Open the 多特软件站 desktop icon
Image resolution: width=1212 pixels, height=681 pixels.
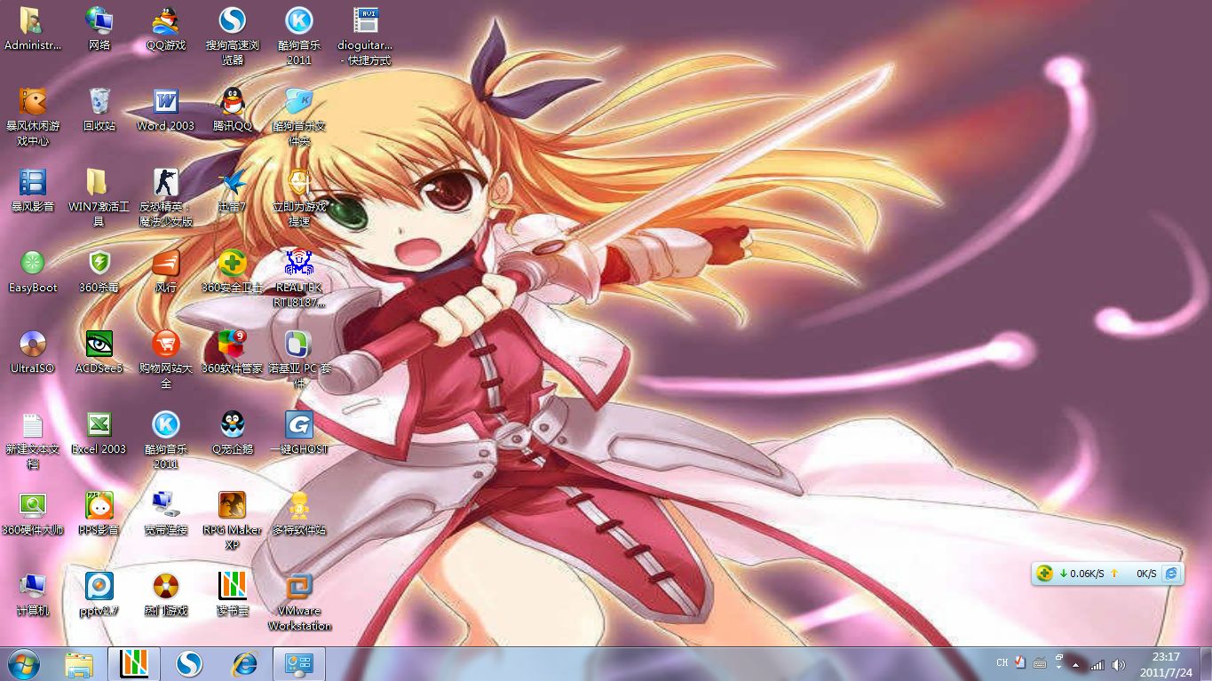tap(299, 513)
